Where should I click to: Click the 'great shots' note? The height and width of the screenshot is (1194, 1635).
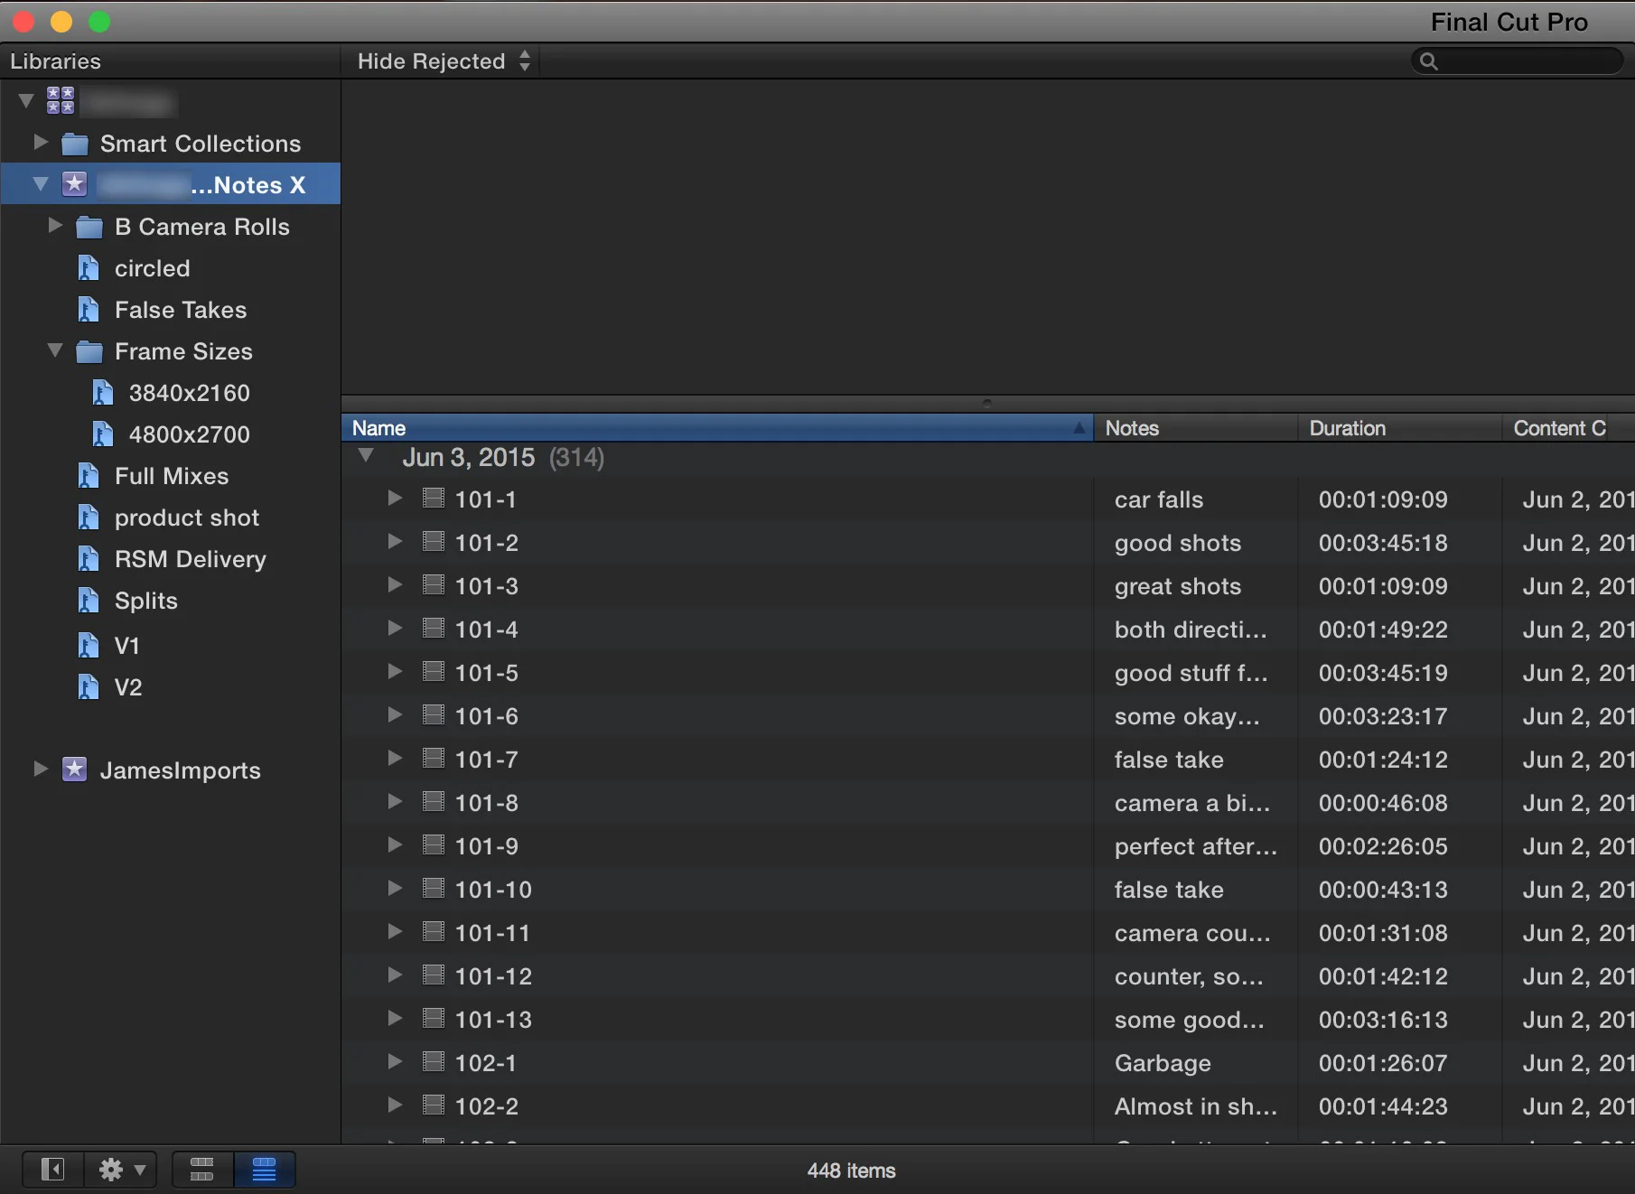pos(1178,586)
